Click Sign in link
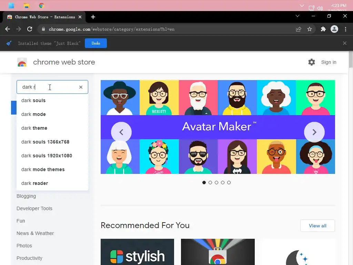This screenshot has height=265, width=353. 329,62
